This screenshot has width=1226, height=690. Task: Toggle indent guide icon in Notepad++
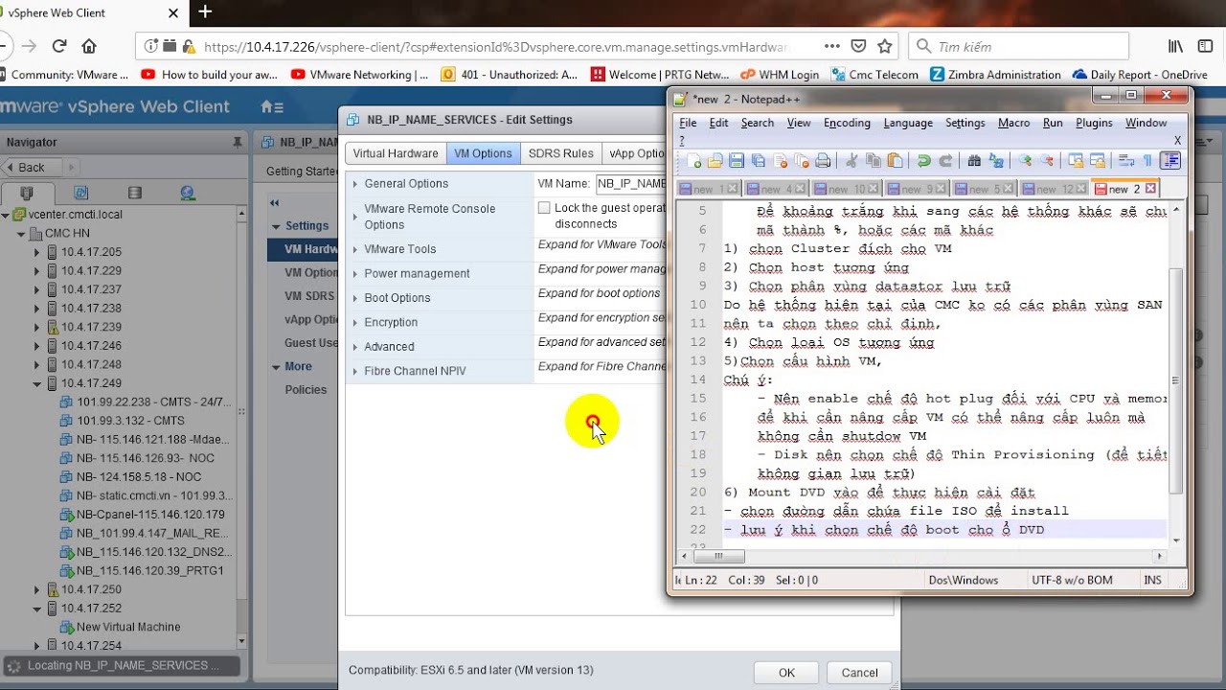pos(1170,161)
